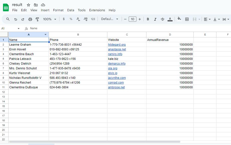Open the Help menu
The image size is (231, 145).
tap(112, 10)
